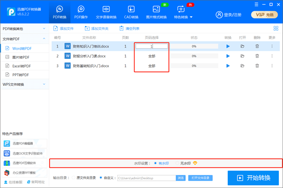Switch to PDF操作 tab
Screen dimensions: 283x188
click(x=81, y=12)
